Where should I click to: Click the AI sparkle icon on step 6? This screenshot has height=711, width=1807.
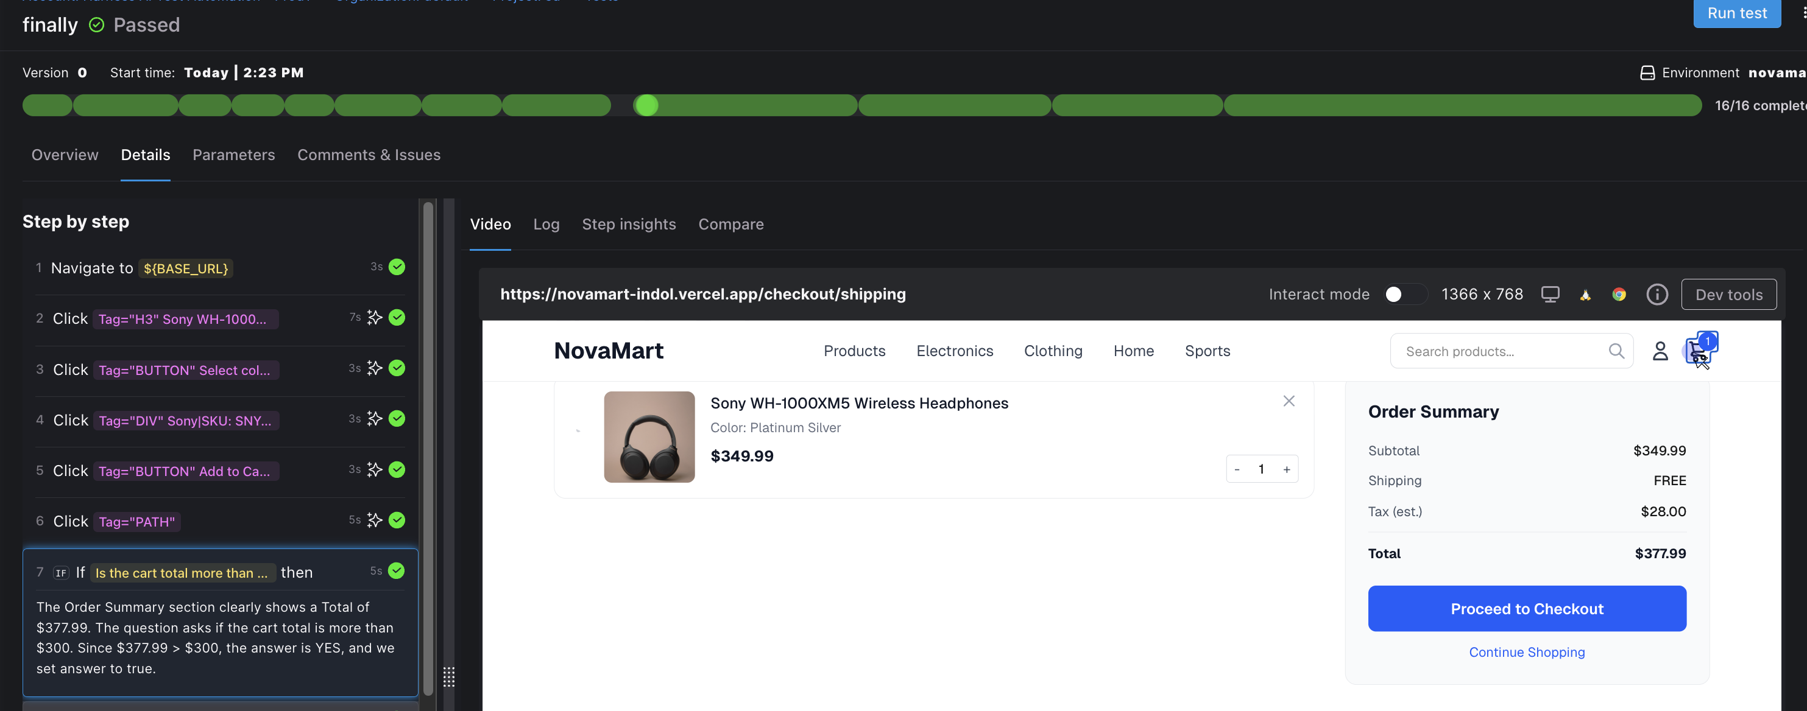[x=375, y=520]
